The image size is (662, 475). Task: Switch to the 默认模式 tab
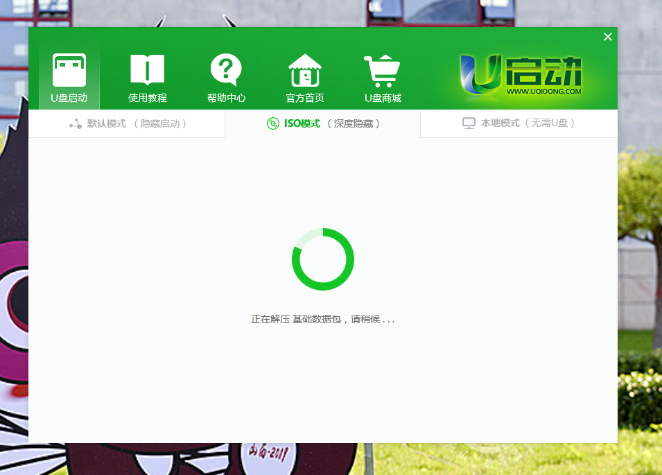pos(105,123)
